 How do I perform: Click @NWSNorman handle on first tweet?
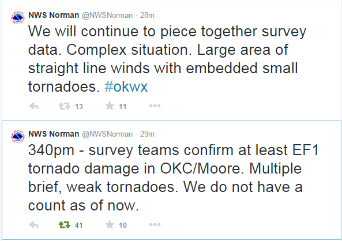(x=107, y=16)
